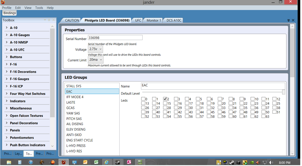Switch to the DCS A10C tab
302x166 pixels.
click(174, 20)
